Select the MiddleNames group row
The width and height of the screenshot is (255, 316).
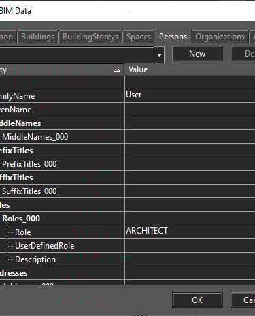tap(62, 123)
